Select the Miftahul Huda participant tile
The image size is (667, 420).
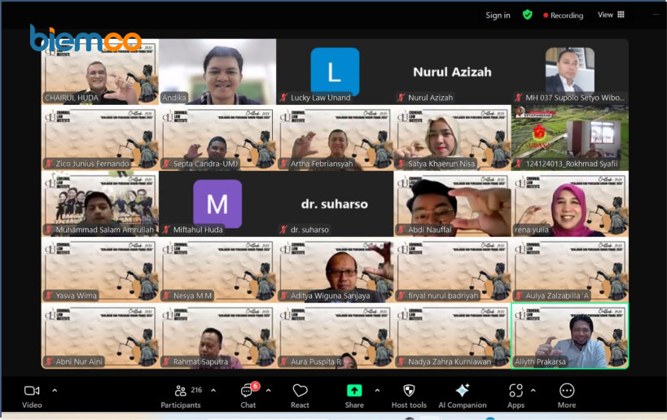tap(217, 203)
